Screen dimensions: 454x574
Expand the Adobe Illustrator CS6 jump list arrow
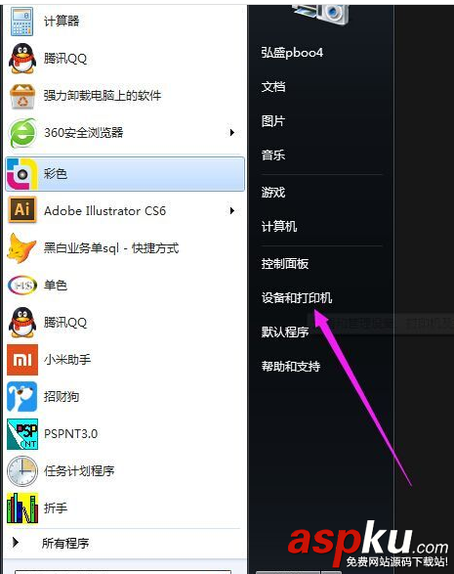point(231,210)
